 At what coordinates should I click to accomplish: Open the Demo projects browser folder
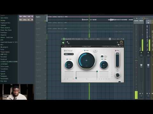click(5, 28)
